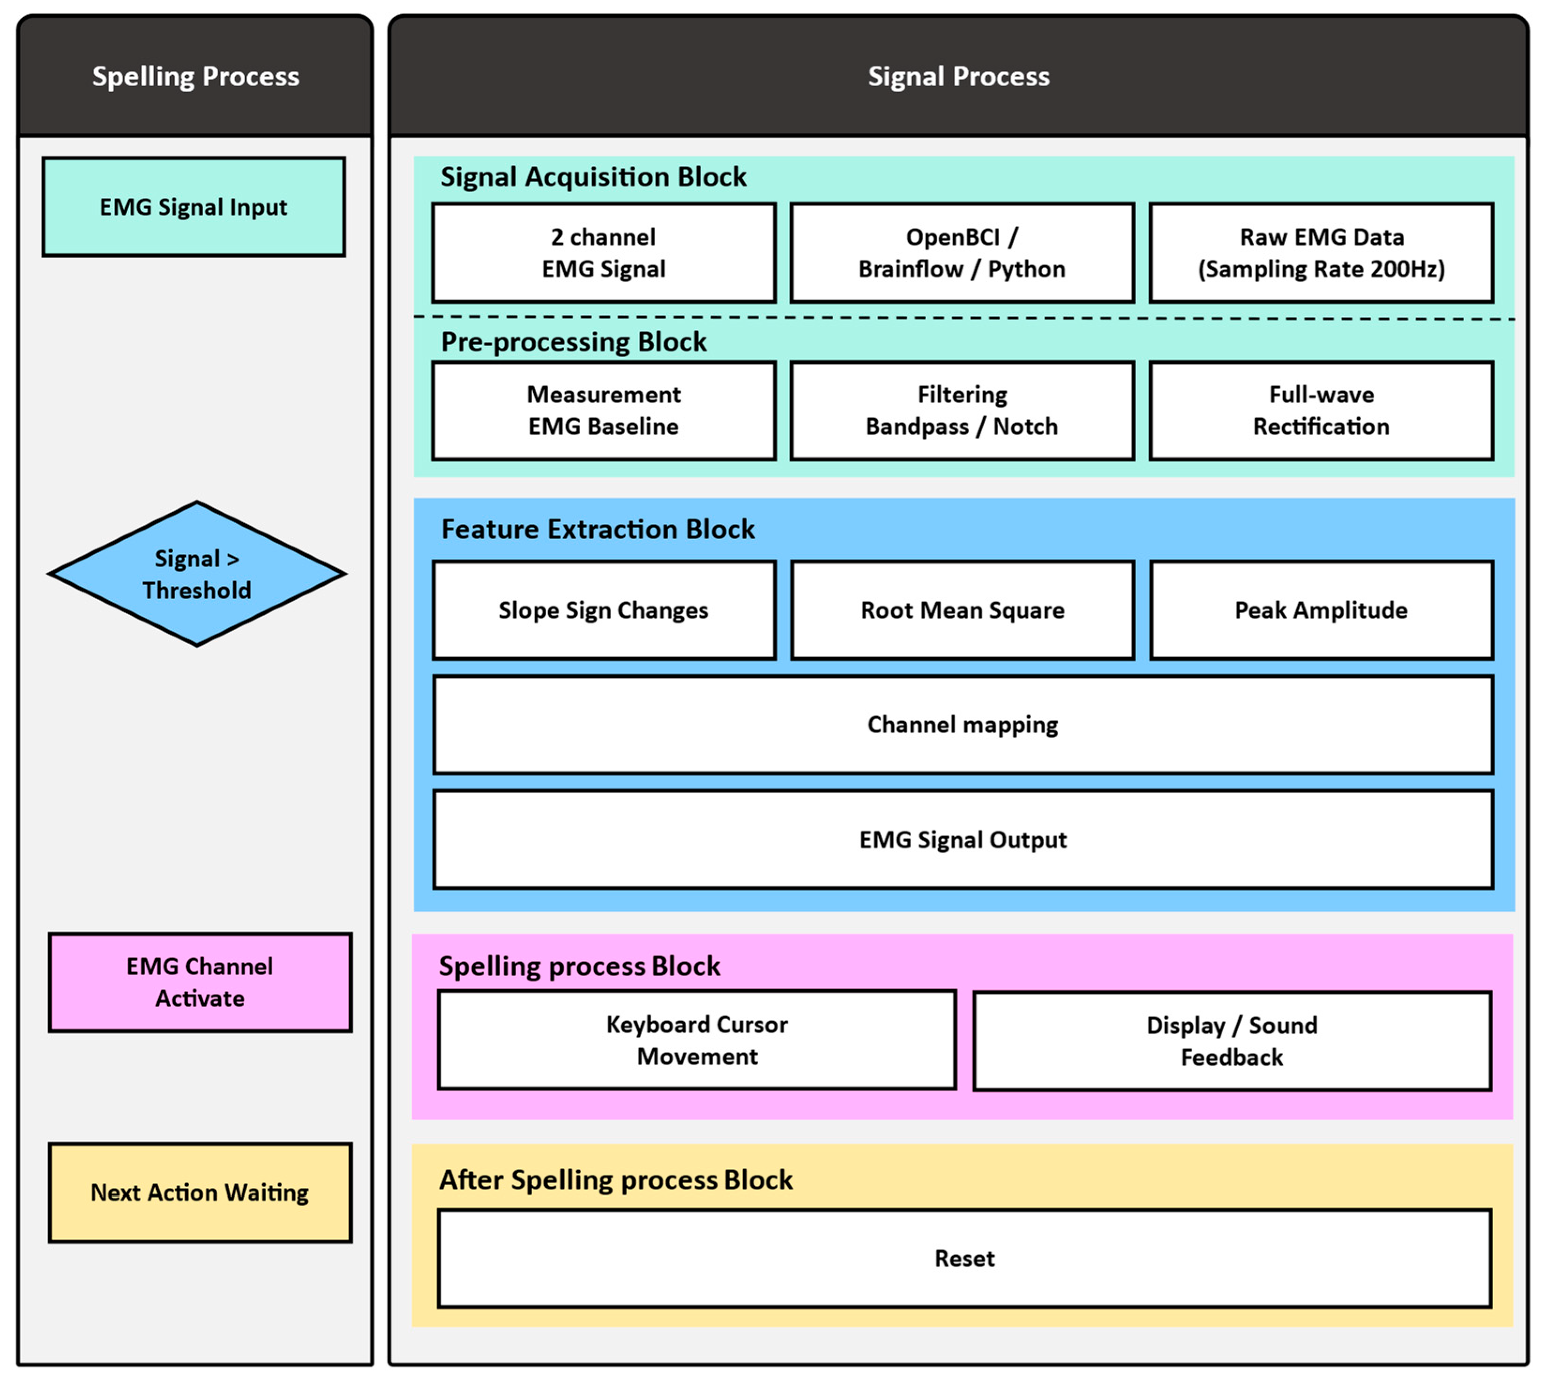Select the Signal > Threshold diamond
The height and width of the screenshot is (1379, 1541).
point(197,574)
